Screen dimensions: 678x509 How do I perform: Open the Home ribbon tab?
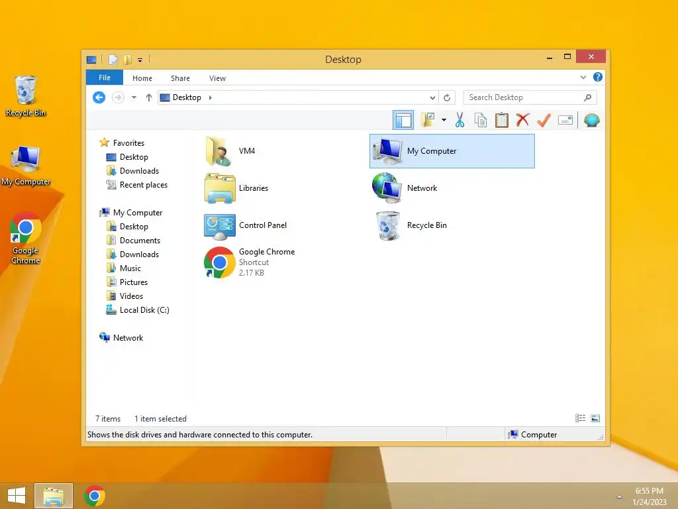point(142,78)
